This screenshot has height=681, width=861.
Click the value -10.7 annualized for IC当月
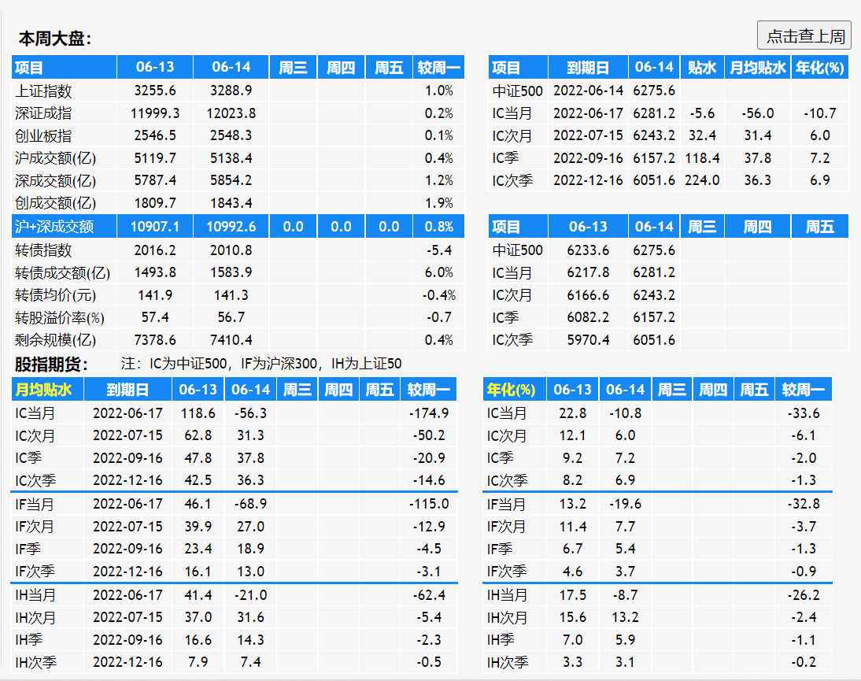coord(820,113)
